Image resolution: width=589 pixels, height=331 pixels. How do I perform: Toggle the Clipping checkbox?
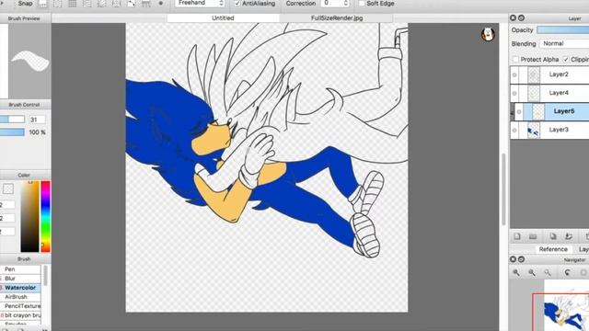[x=566, y=59]
